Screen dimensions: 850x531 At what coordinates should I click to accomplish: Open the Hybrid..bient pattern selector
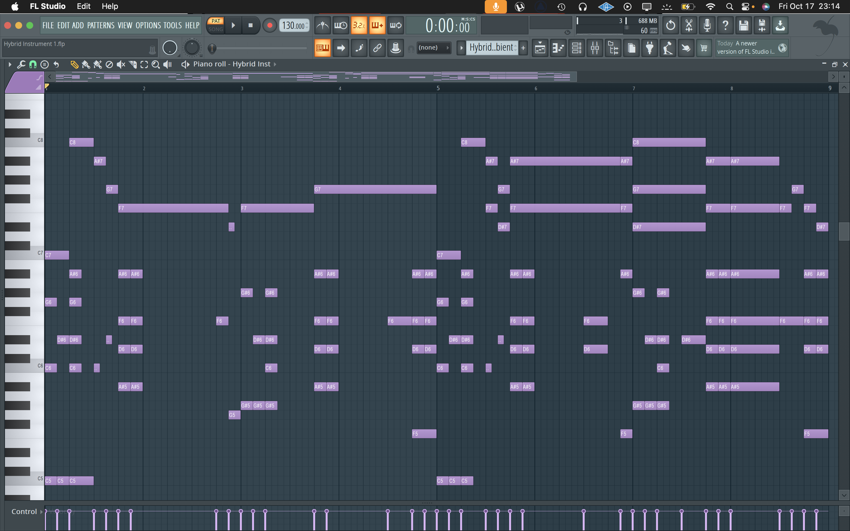[x=492, y=48]
